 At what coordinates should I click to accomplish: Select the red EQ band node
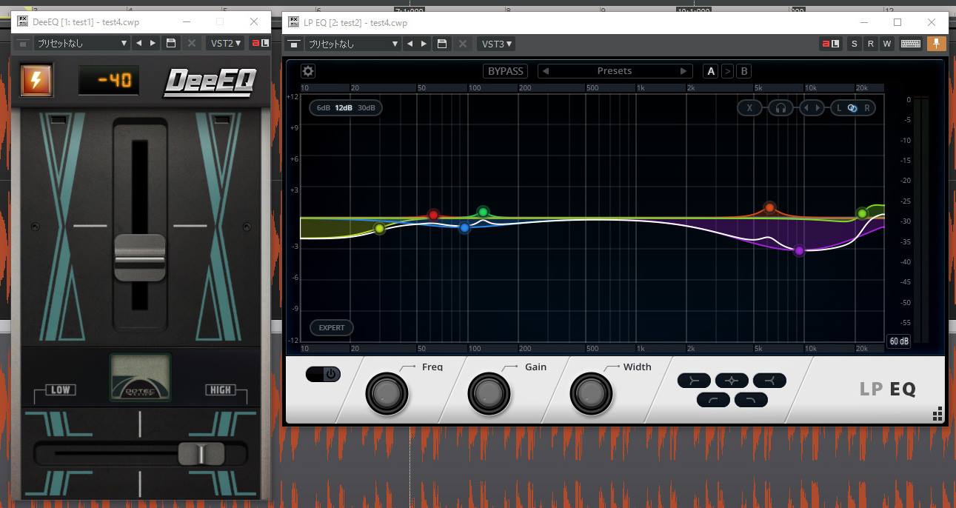(x=434, y=215)
